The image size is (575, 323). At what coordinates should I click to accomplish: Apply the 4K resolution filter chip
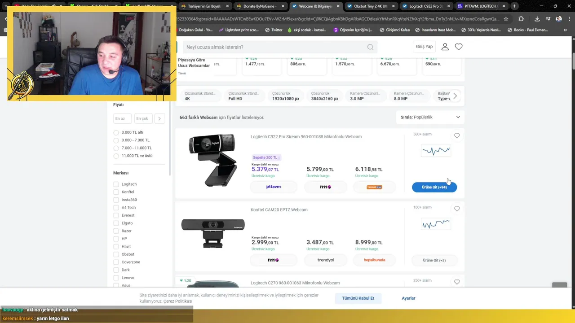[200, 96]
